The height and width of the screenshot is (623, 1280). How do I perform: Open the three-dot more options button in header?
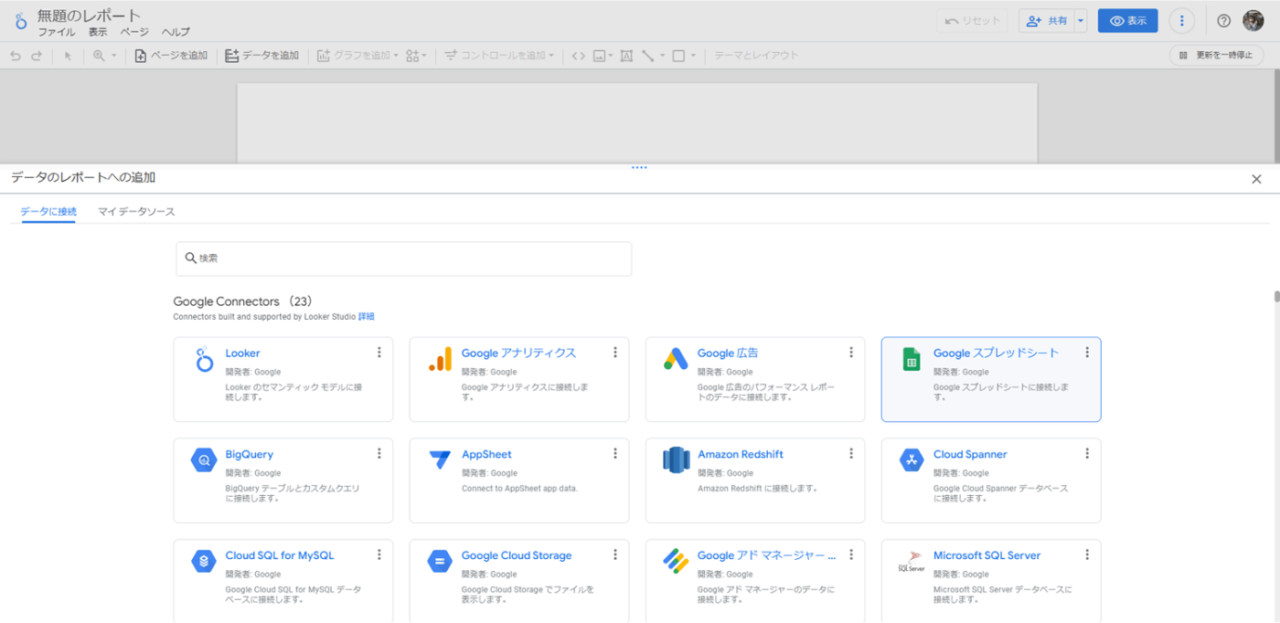(x=1182, y=21)
